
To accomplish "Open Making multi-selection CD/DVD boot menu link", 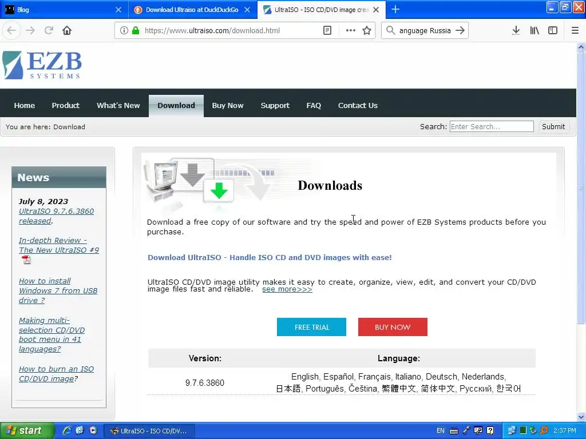I will click(52, 335).
